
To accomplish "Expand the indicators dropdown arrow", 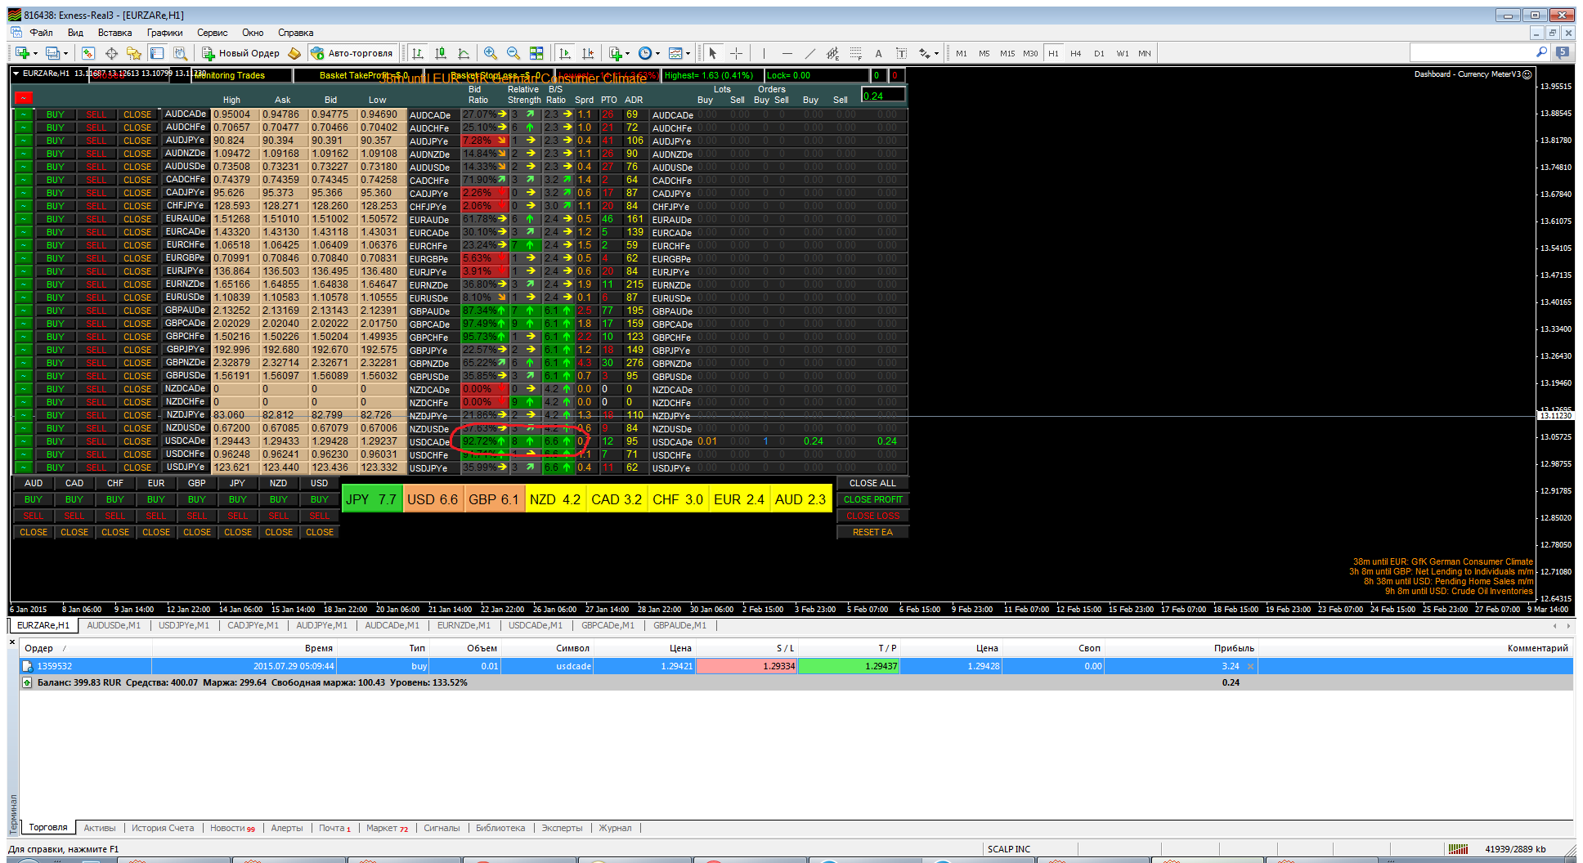I will [x=627, y=54].
